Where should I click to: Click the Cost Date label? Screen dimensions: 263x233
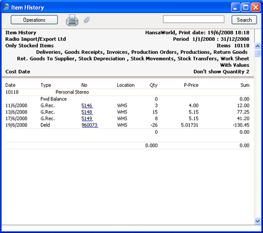[x=18, y=72]
